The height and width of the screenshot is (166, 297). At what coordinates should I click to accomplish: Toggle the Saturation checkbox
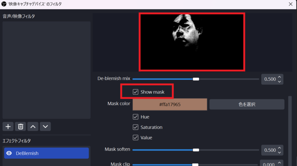136,127
